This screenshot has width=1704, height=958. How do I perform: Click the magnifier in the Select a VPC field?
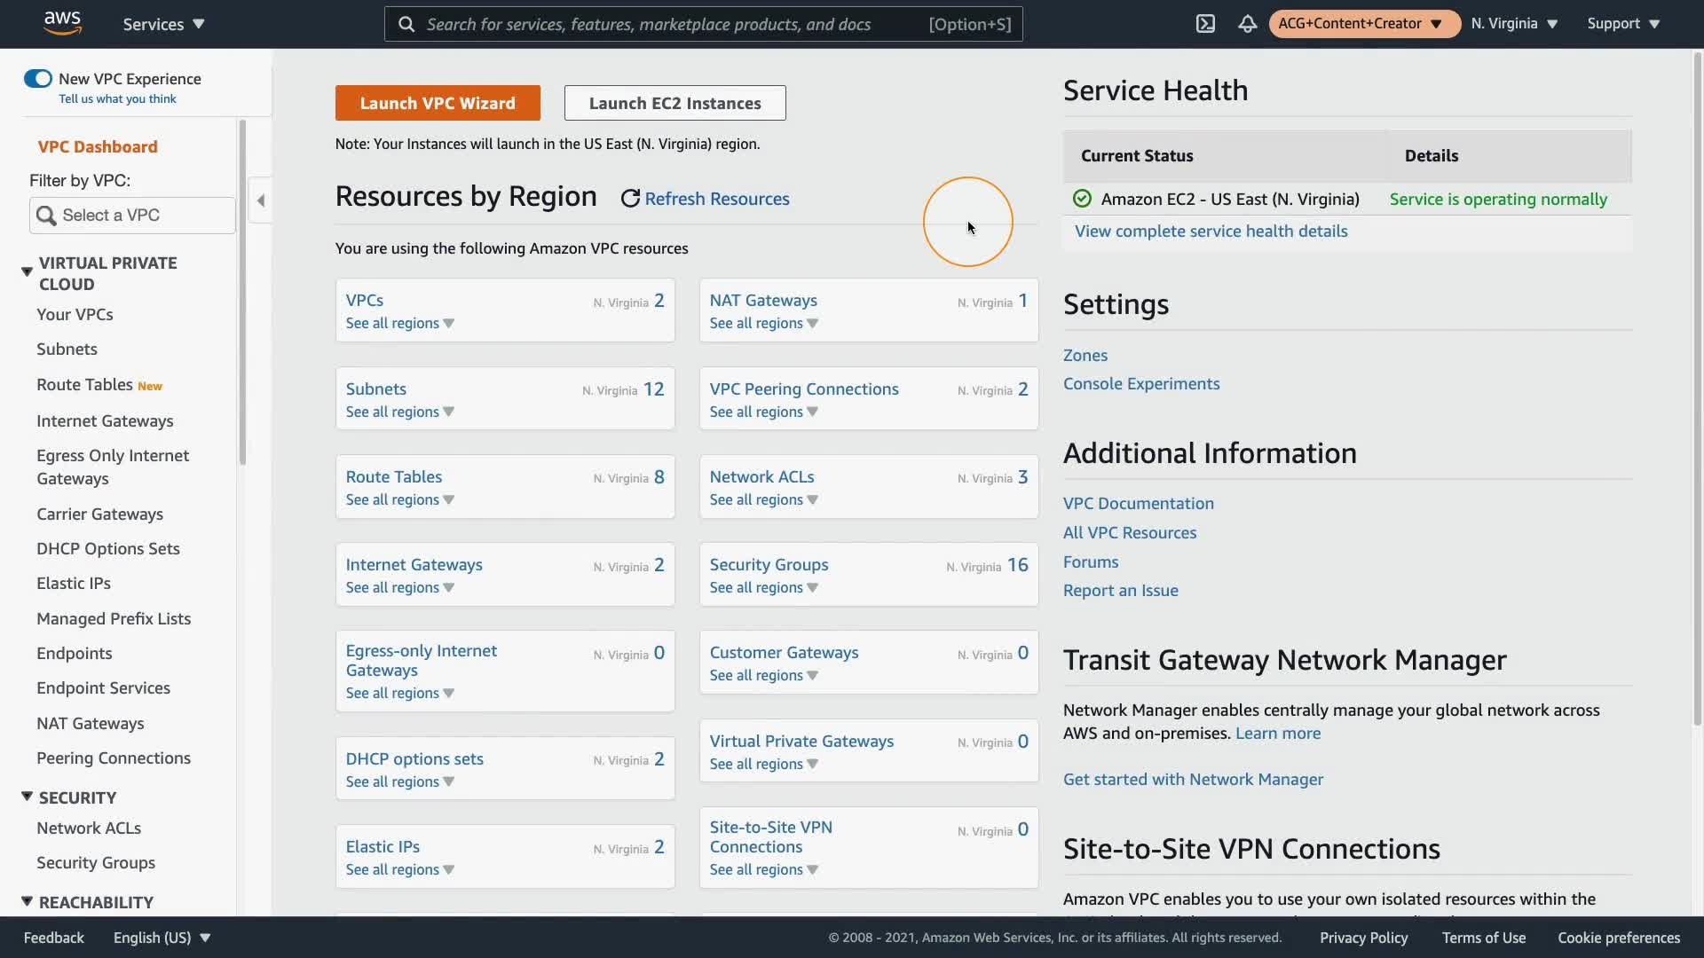click(46, 216)
